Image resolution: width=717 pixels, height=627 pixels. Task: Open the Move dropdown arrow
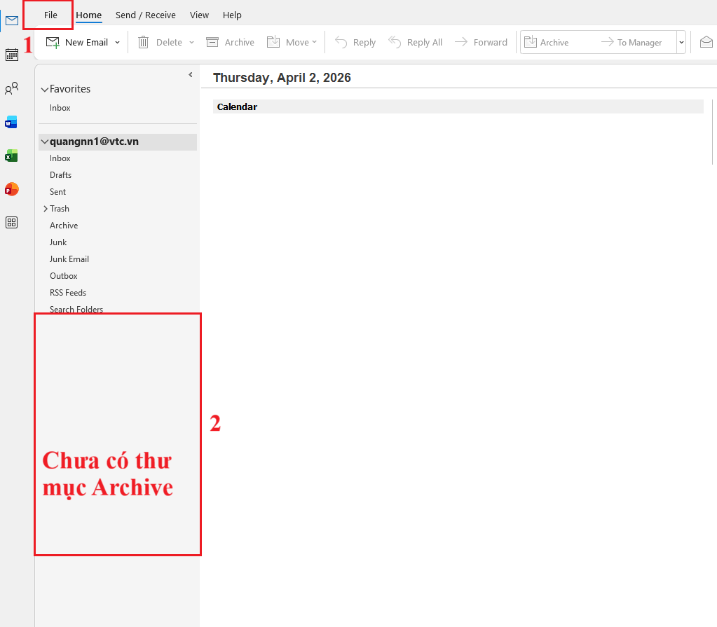pyautogui.click(x=314, y=42)
